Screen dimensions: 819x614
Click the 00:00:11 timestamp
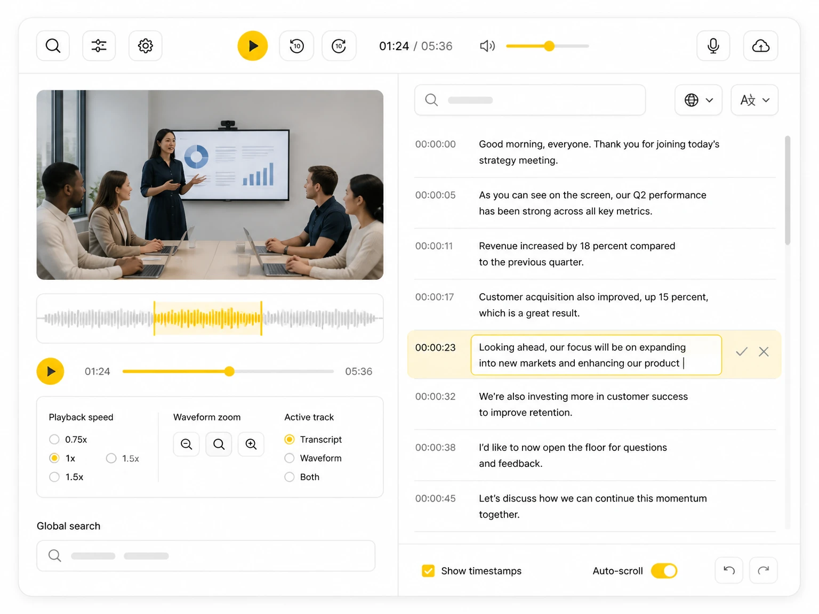click(x=434, y=246)
